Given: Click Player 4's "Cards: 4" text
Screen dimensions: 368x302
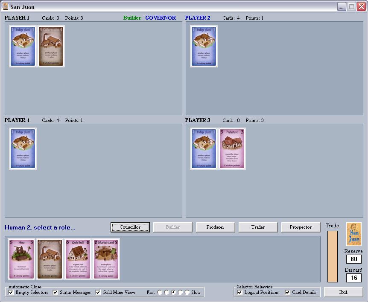Looking at the screenshot, I should coord(50,121).
